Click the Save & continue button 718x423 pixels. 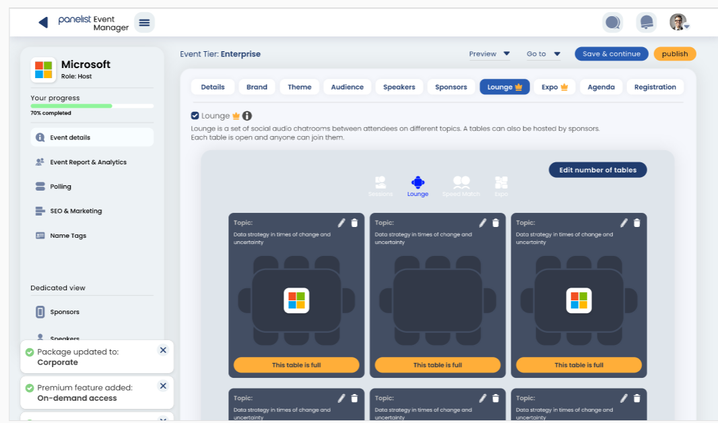click(x=612, y=54)
